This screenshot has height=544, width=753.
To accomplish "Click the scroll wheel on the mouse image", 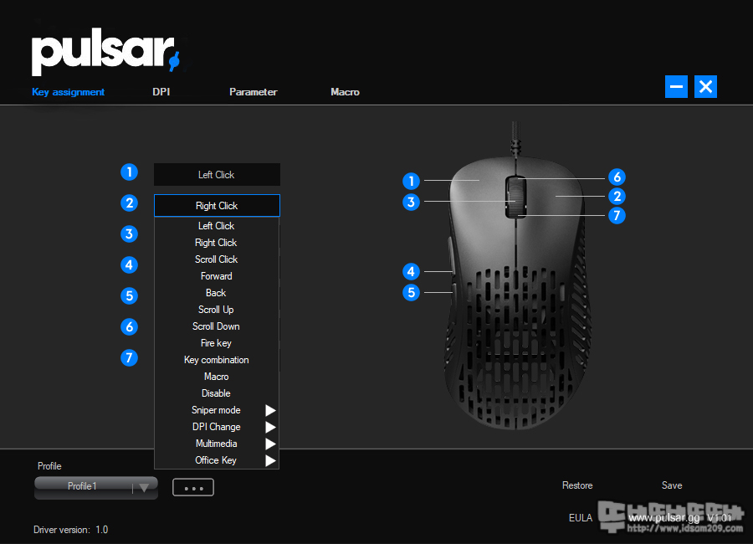I will (x=515, y=197).
